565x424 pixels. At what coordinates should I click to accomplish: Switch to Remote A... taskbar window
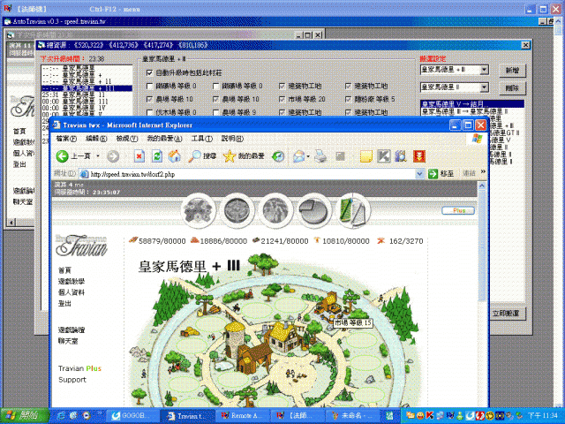click(242, 416)
